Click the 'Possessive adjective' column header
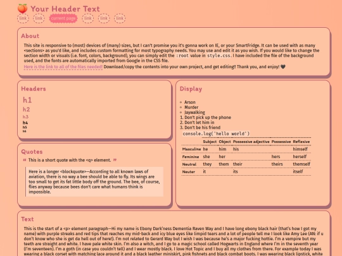The image size is (342, 256). pyautogui.click(x=251, y=142)
